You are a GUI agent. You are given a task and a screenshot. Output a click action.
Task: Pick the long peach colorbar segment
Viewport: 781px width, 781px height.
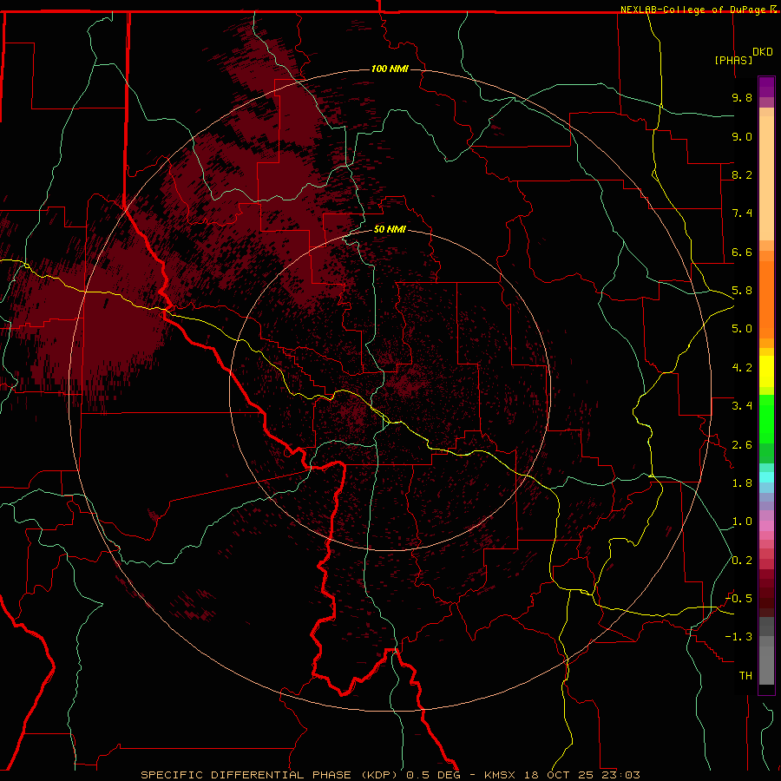(x=766, y=178)
